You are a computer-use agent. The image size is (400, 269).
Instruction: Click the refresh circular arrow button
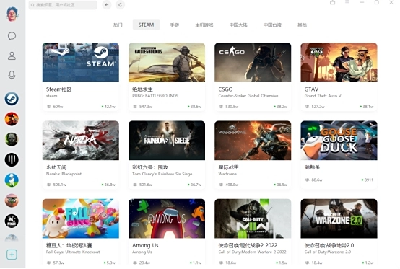120,5
